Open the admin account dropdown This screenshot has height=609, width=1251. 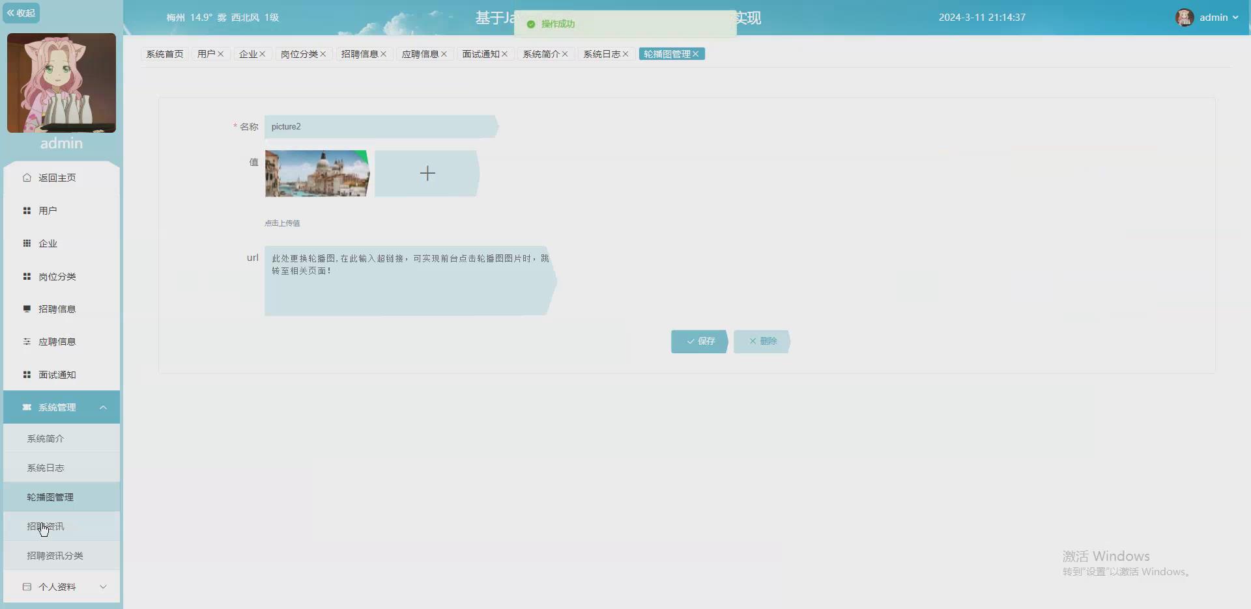tap(1219, 18)
